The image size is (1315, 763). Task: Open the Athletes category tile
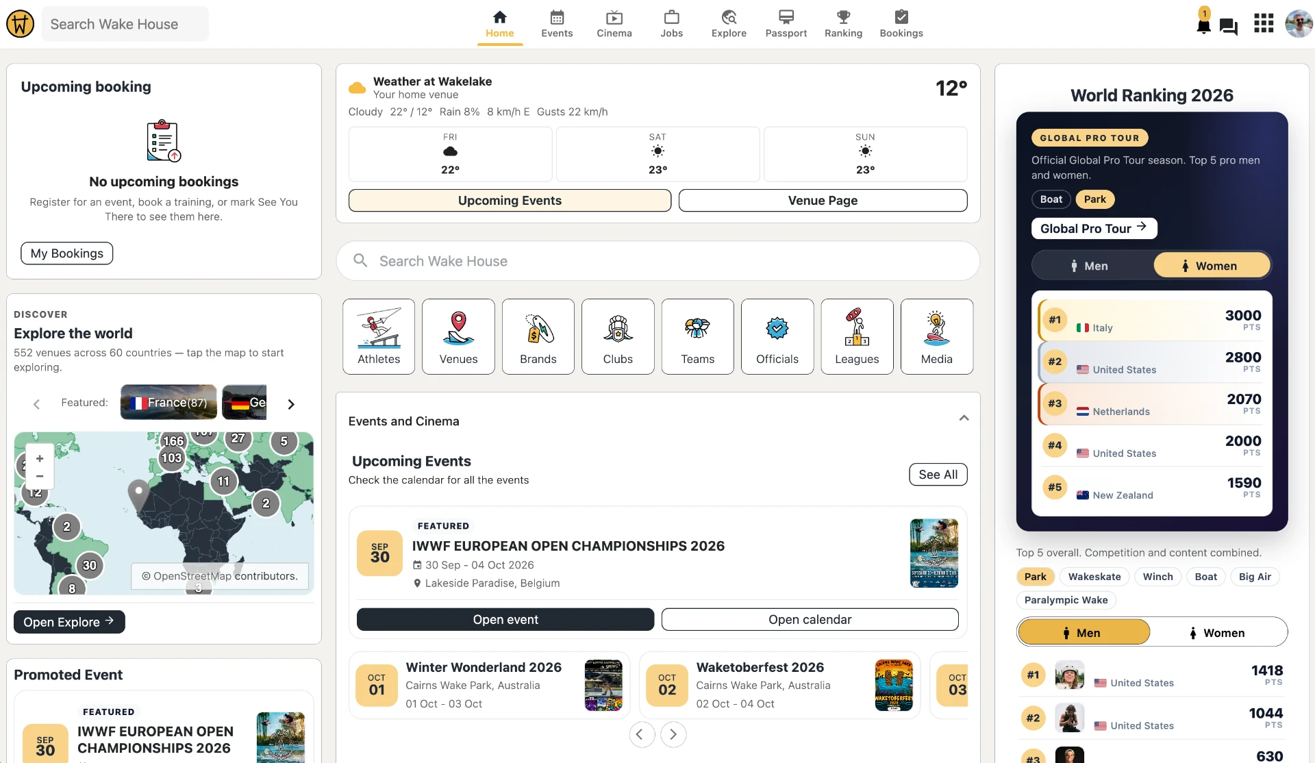[379, 336]
